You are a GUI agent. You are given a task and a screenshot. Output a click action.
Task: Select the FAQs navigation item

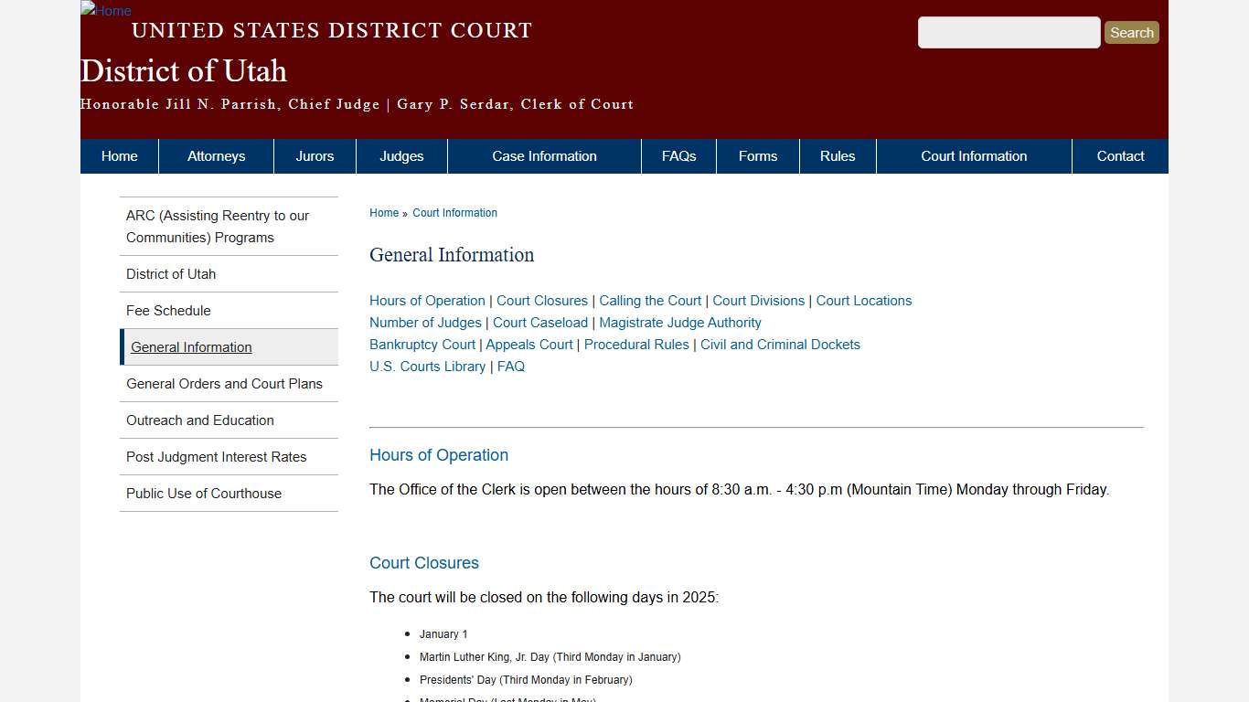[678, 155]
